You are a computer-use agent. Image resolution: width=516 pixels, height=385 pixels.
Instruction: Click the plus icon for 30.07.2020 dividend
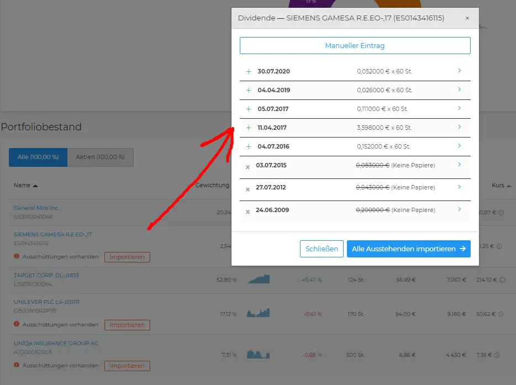tap(249, 71)
